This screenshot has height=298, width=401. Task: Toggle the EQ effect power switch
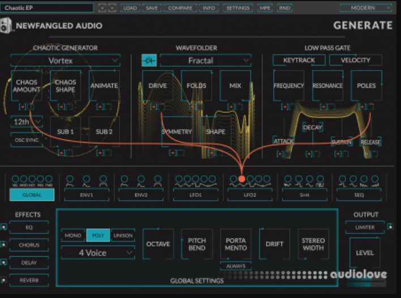click(3, 227)
